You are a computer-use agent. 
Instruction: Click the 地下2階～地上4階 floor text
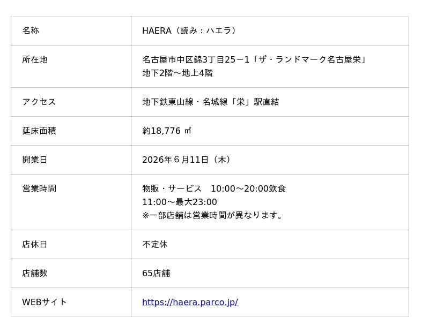point(177,73)
